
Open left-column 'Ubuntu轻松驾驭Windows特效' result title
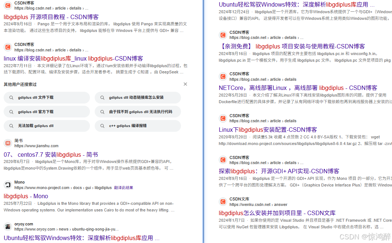[x=81, y=238]
